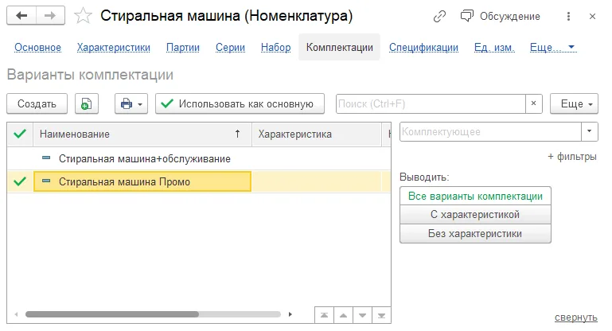Open the Комплектующее dropdown arrow
This screenshot has width=612, height=331.
coord(590,131)
